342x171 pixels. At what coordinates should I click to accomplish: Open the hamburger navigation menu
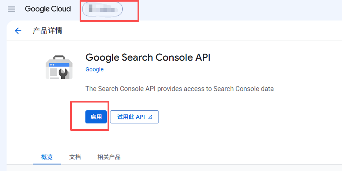[x=11, y=9]
